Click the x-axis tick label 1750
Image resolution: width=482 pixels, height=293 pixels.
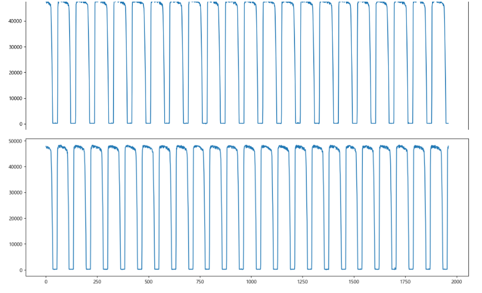pos(405,281)
